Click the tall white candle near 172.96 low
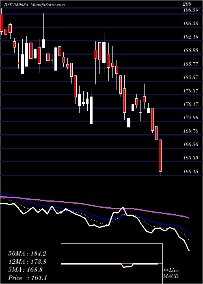203x284 pixels. [x=91, y=110]
